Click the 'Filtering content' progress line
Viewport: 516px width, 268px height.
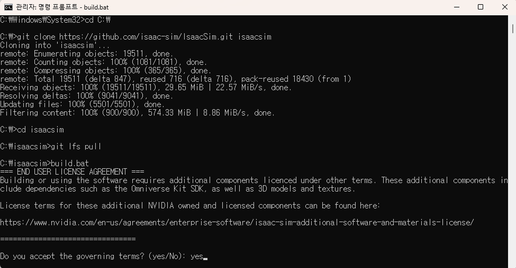pyautogui.click(x=137, y=113)
